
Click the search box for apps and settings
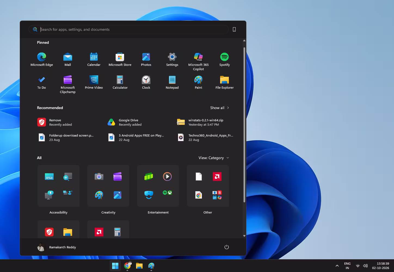point(128,29)
